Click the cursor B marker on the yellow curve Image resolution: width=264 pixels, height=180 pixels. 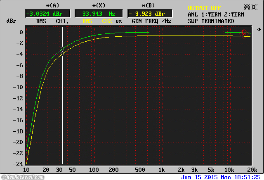point(62,54)
